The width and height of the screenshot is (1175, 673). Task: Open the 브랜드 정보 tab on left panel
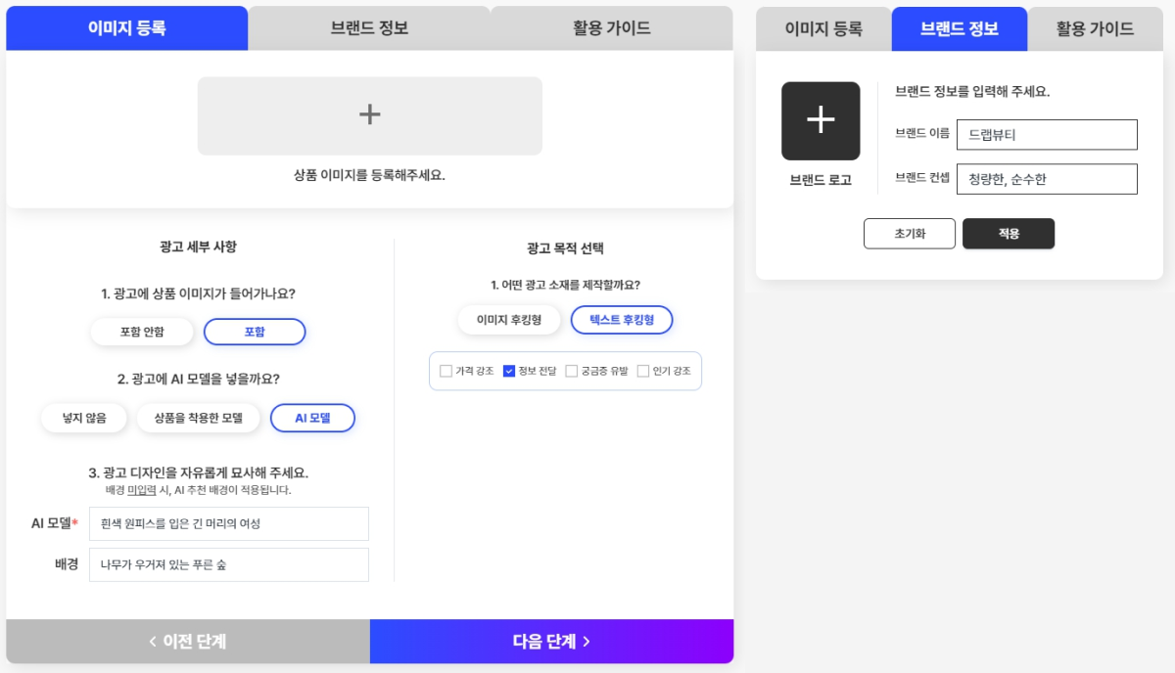[x=369, y=27]
